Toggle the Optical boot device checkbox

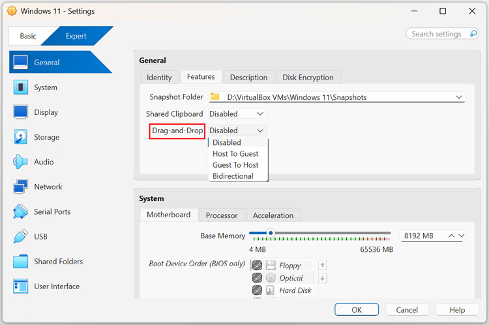click(257, 277)
